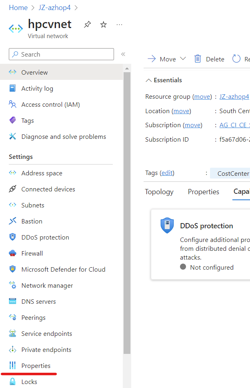Click the DNS servers icon
The height and width of the screenshot is (388, 250).
click(12, 301)
